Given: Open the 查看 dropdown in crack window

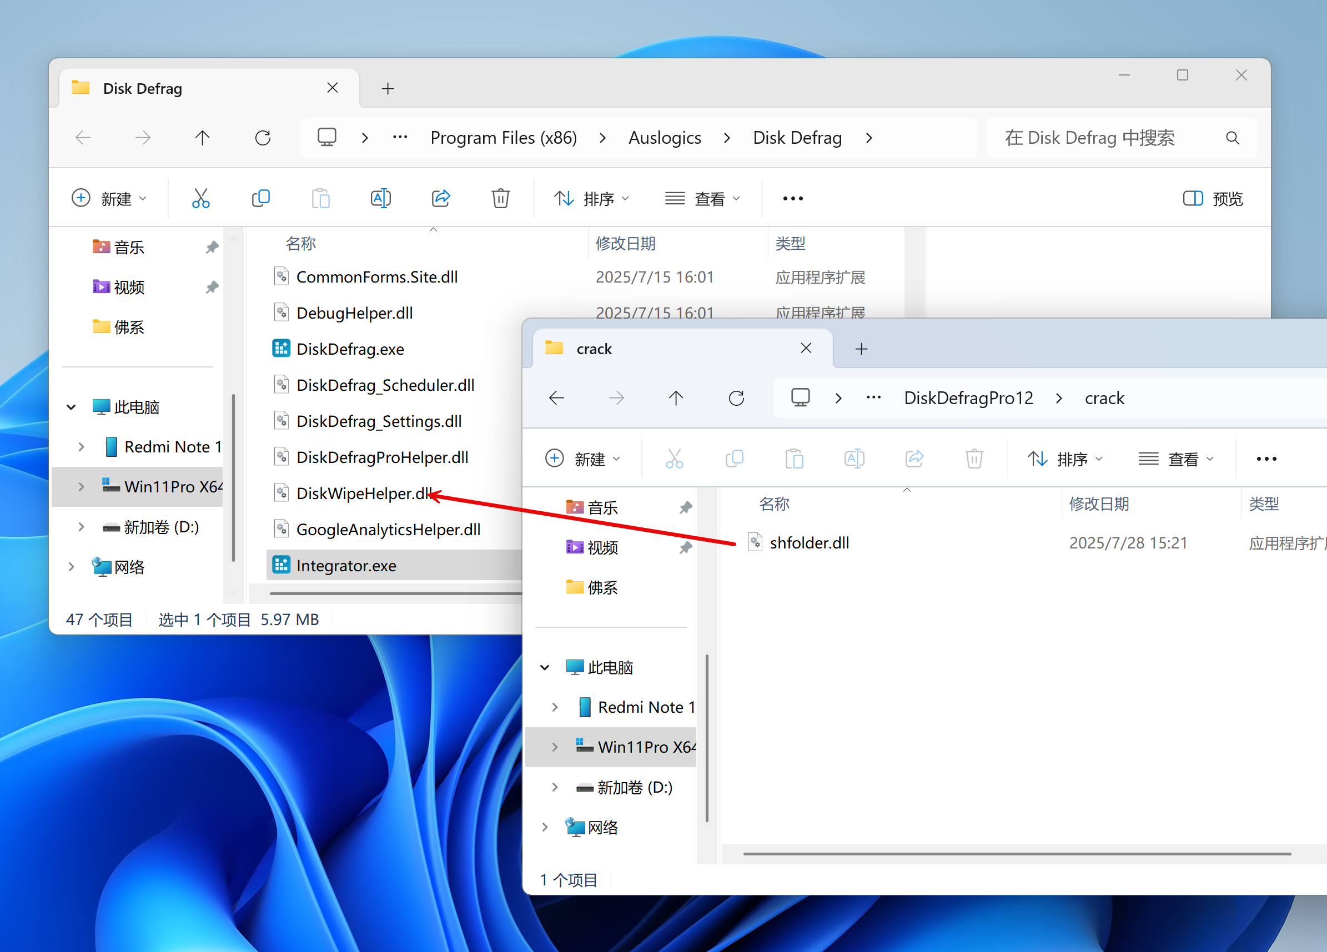Looking at the screenshot, I should pos(1177,459).
